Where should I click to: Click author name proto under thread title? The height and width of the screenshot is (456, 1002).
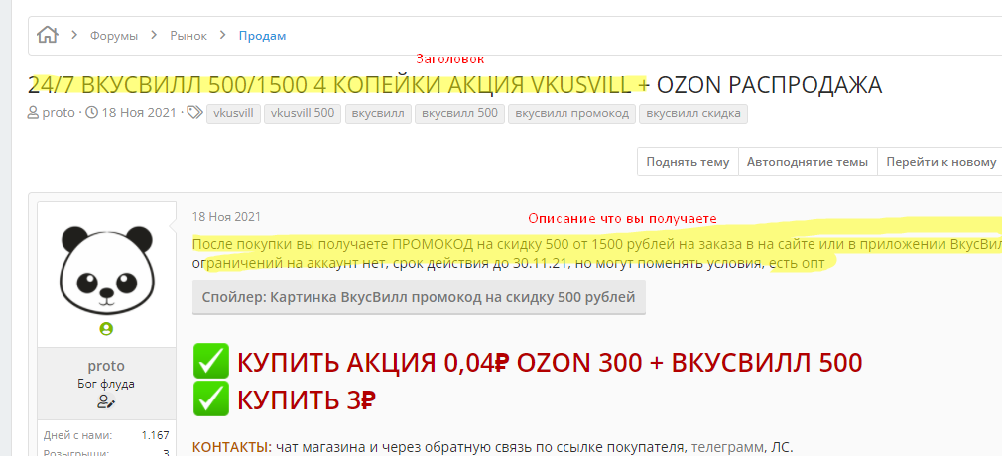coord(59,114)
